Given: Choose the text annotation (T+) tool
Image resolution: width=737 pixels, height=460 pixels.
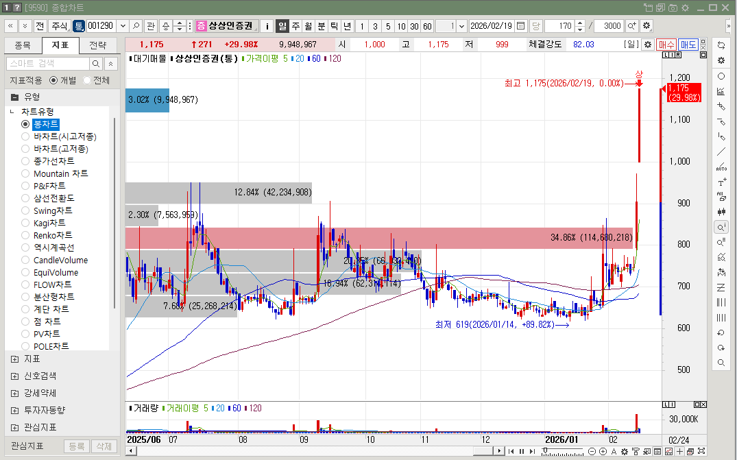Looking at the screenshot, I should click(x=721, y=182).
